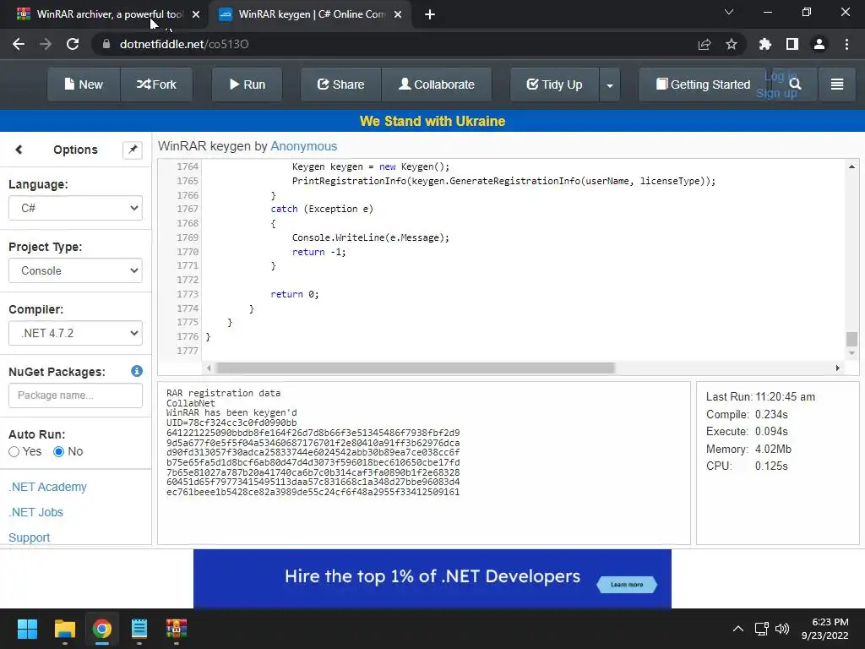Open a new browser tab with plus
865x649 pixels.
pos(430,14)
